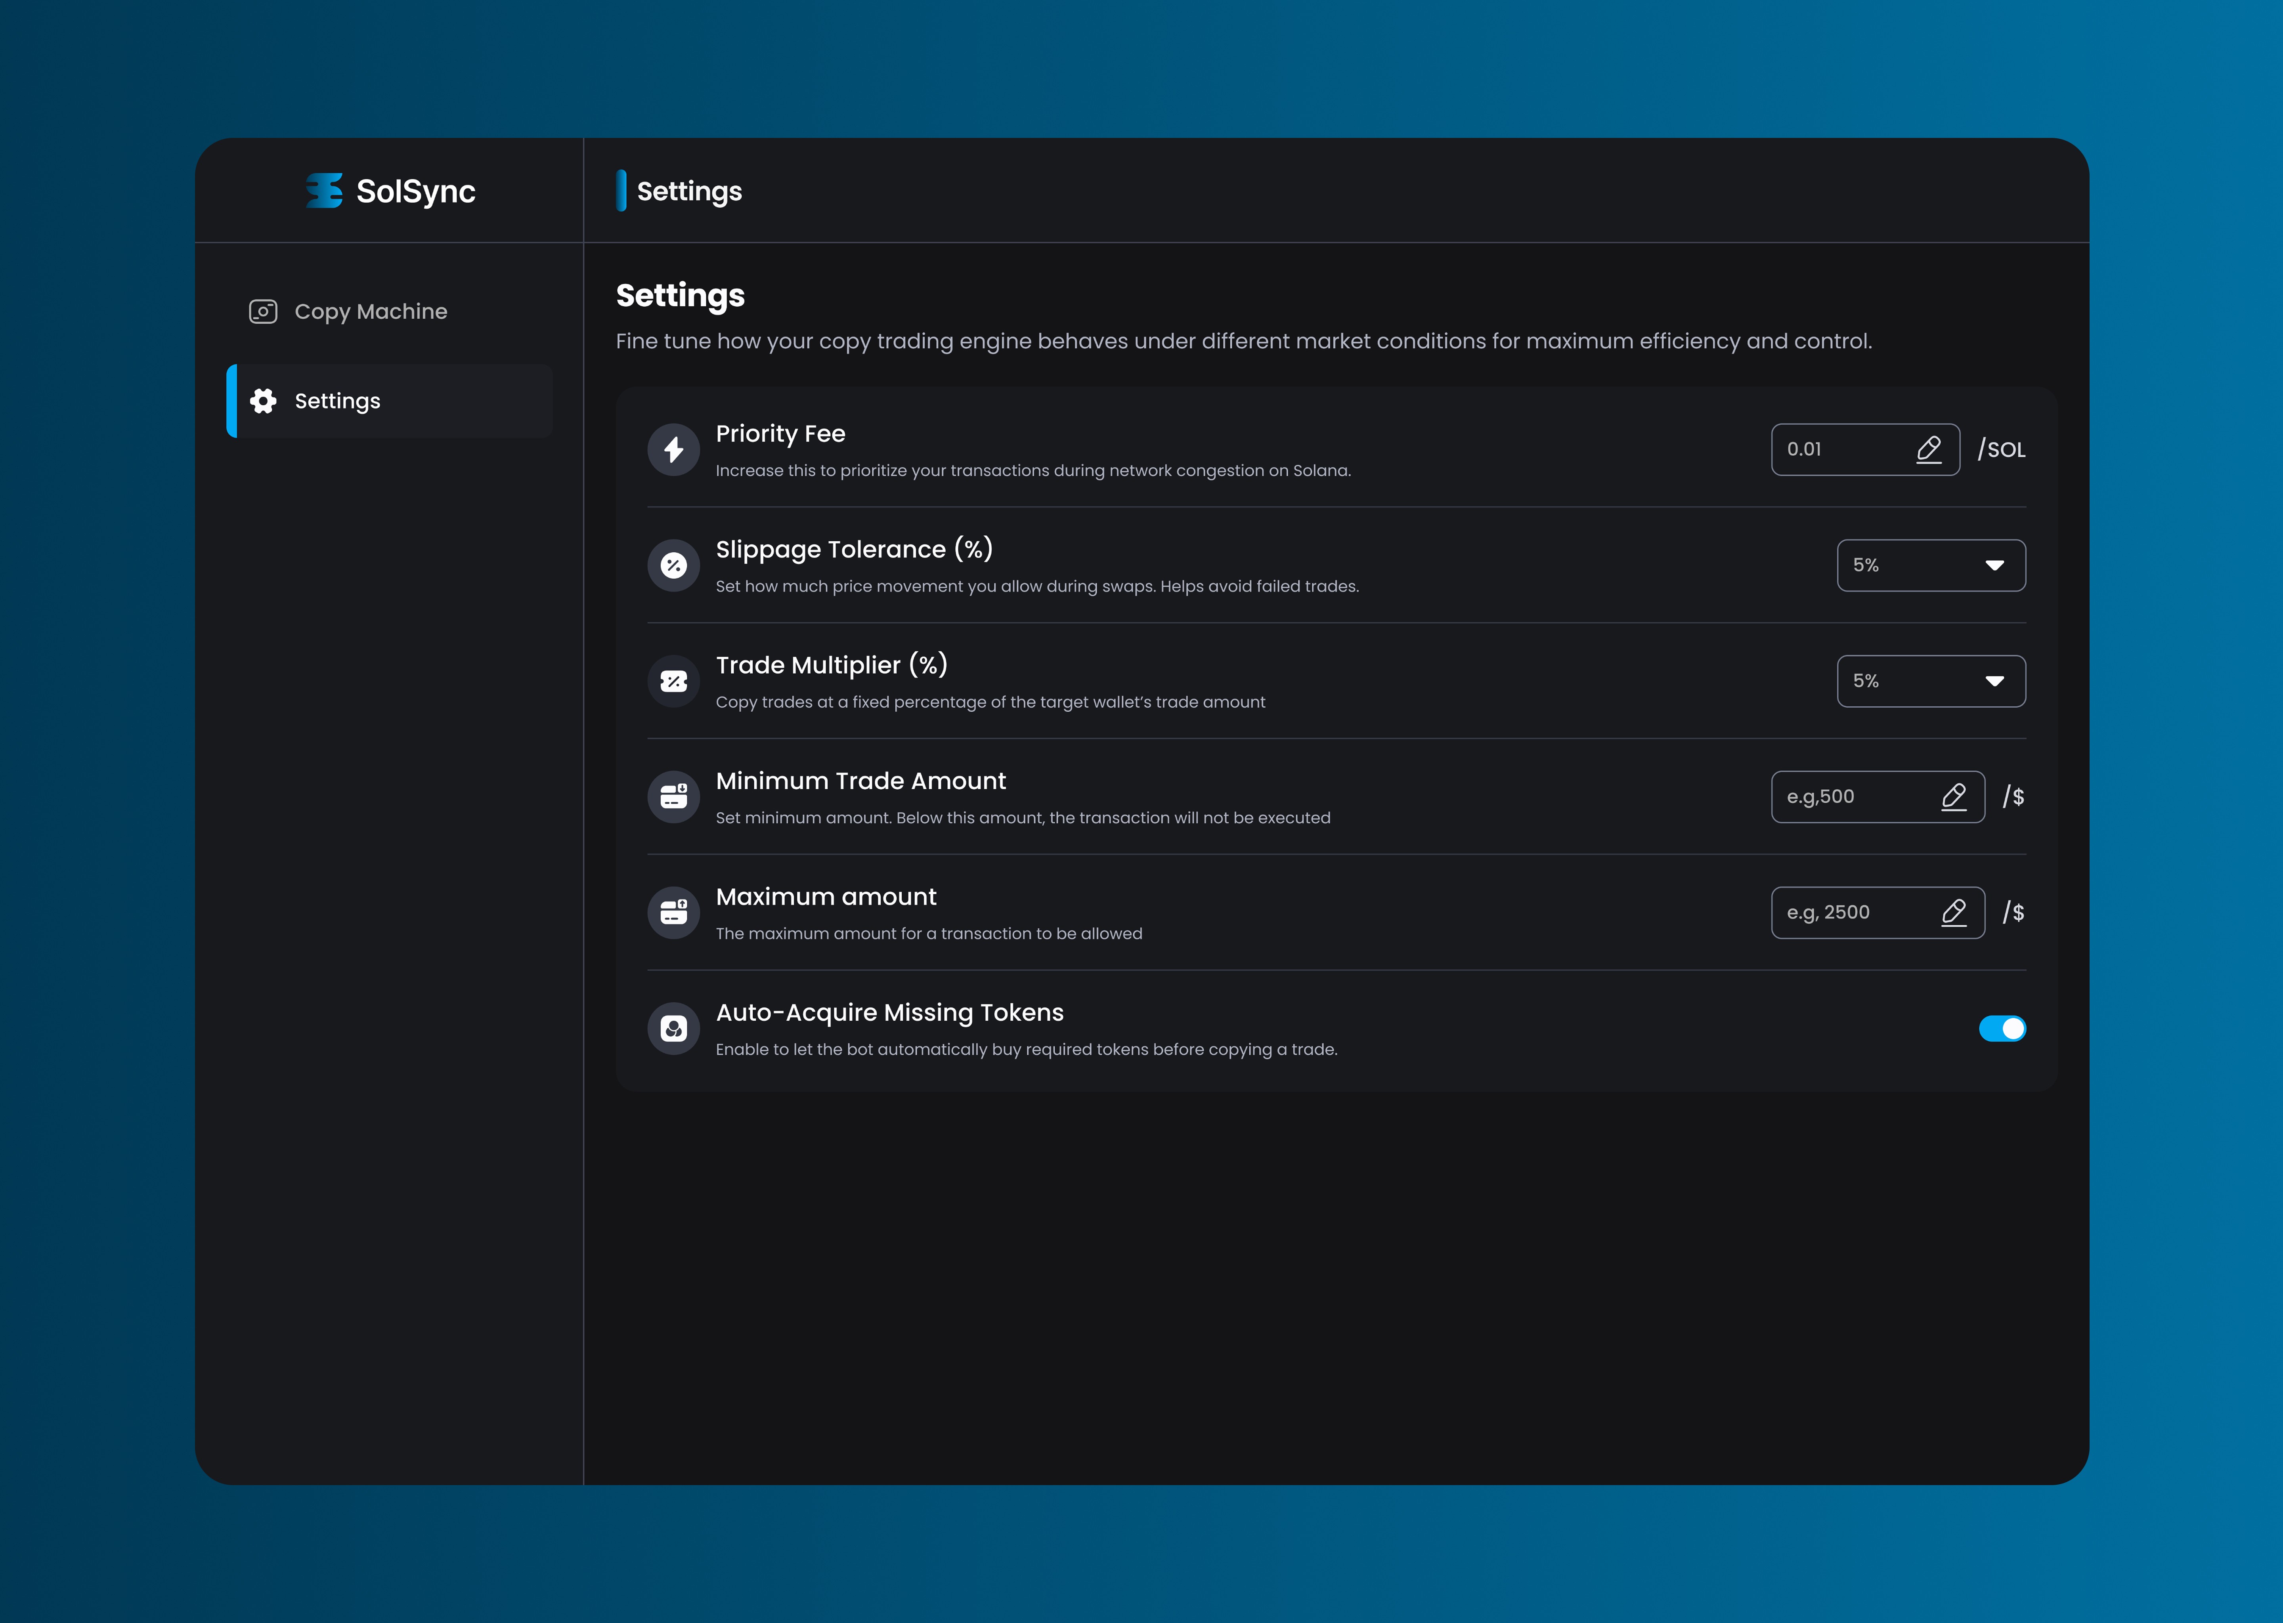2283x1623 pixels.
Task: Click the Slippage Tolerance percent icon
Action: pos(674,566)
